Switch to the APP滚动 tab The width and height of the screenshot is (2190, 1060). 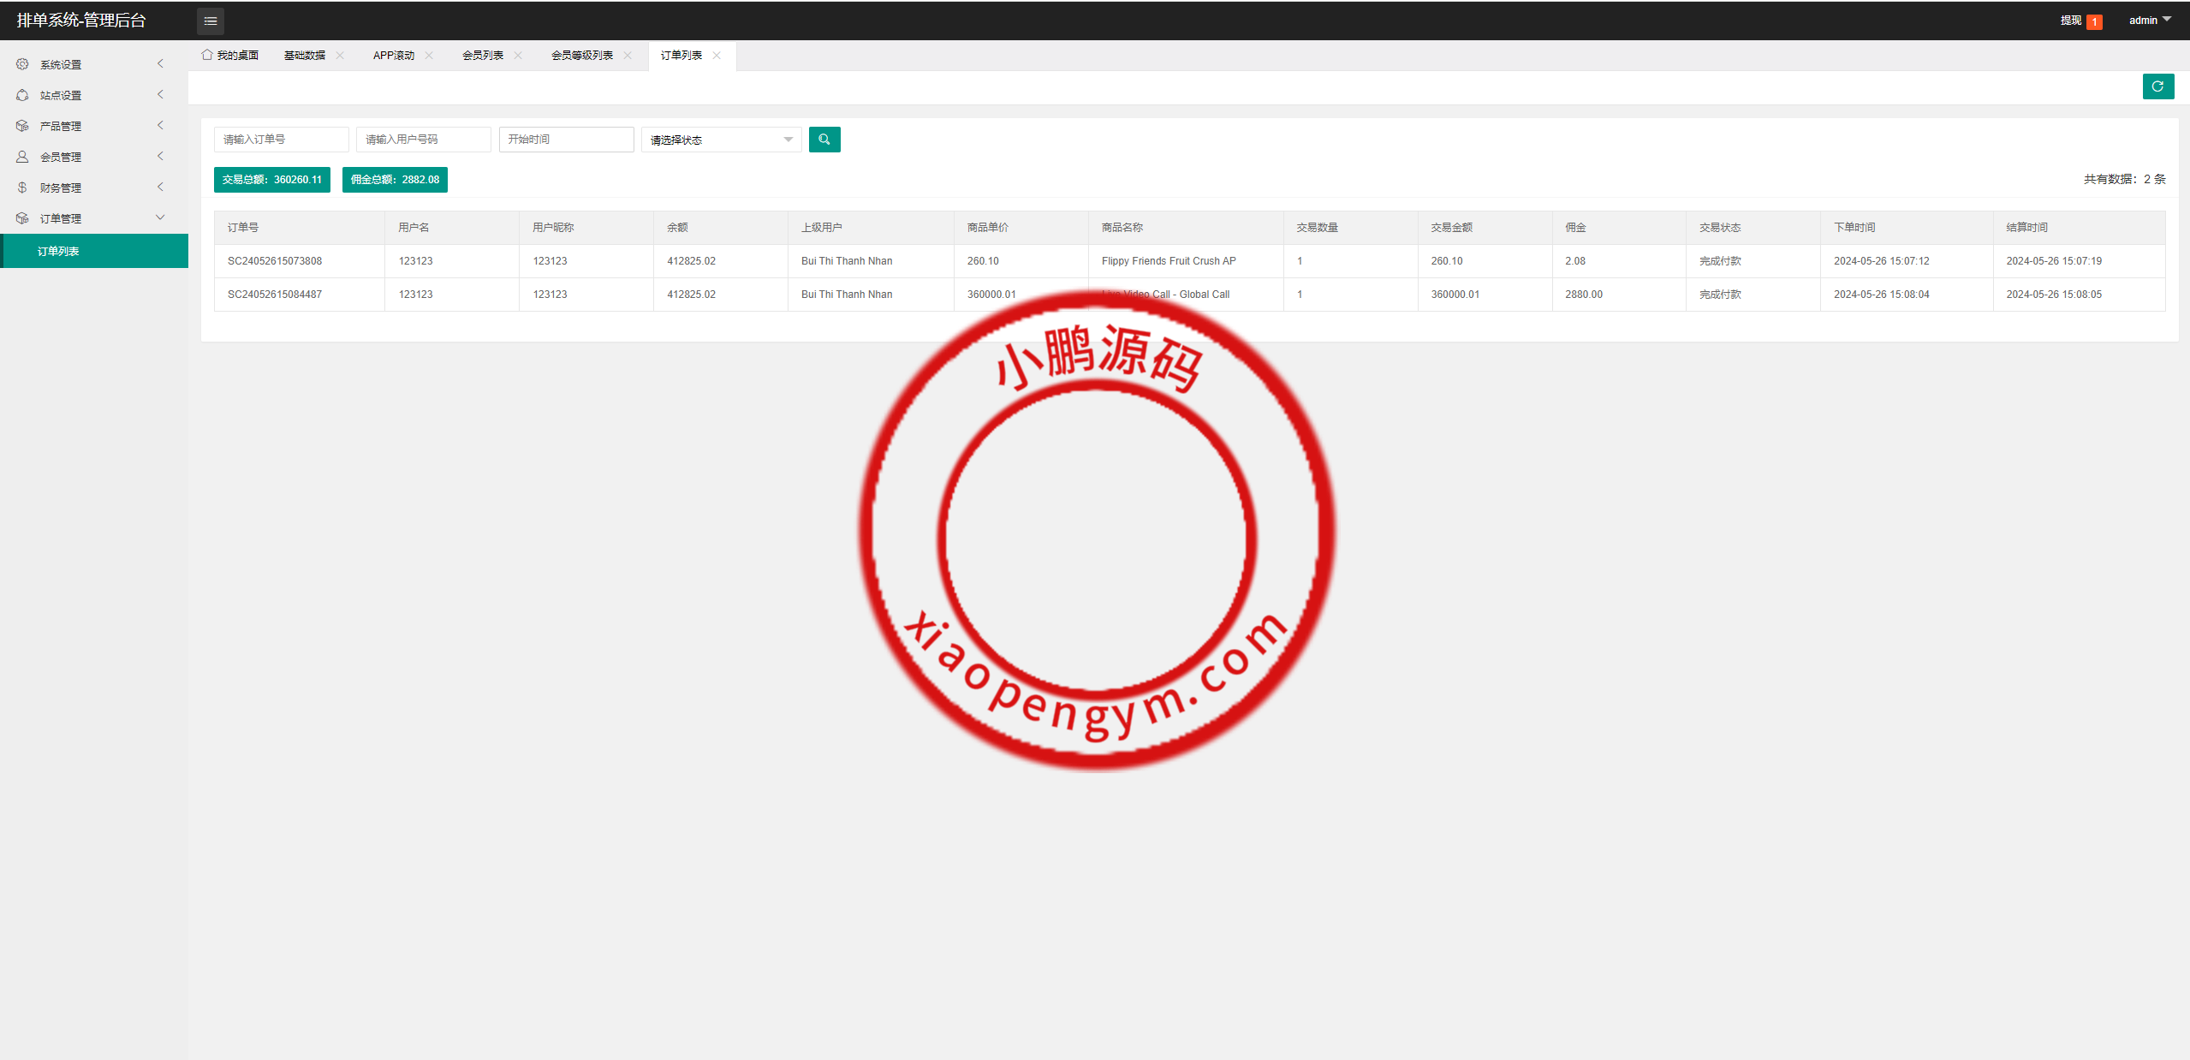[393, 55]
